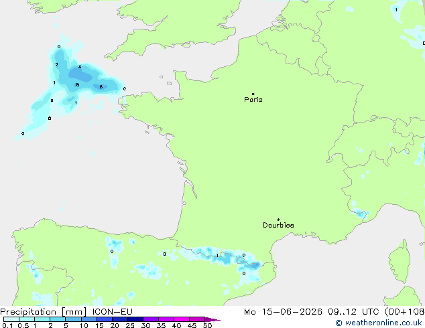Click the legend value label "25"
Image resolution: width=425 pixels, height=328 pixels.
130,325
